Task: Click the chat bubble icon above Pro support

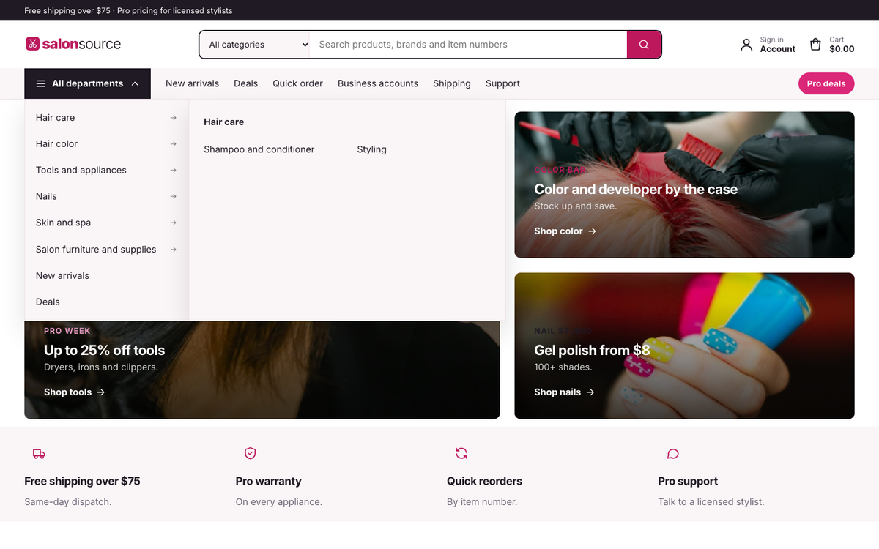Action: click(672, 454)
